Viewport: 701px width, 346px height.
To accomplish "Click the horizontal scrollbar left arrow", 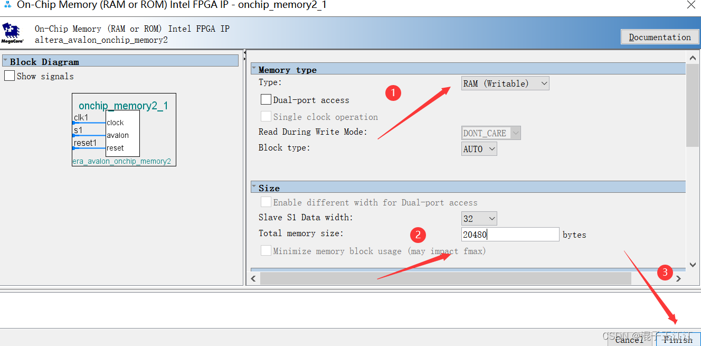I will 253,278.
